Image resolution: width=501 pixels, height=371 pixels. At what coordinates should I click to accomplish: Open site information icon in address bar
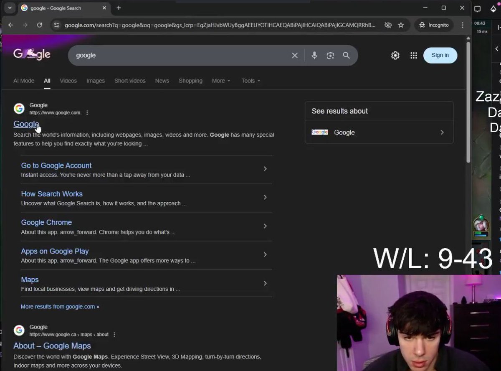tap(56, 25)
